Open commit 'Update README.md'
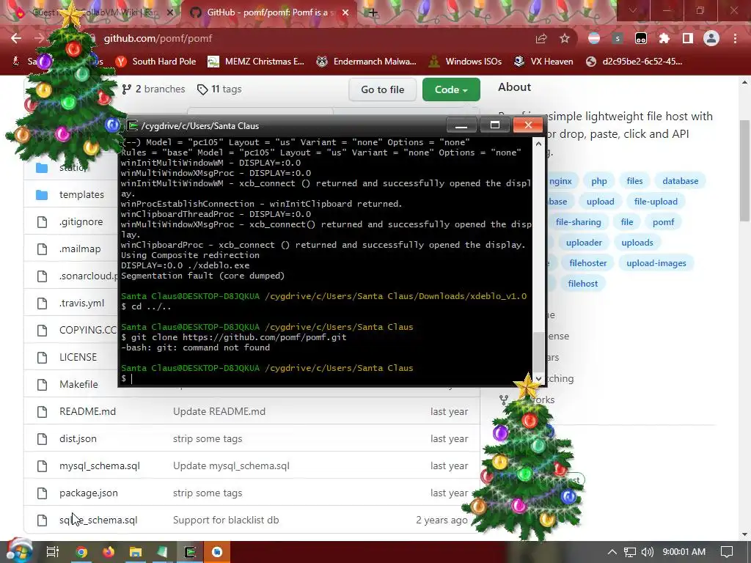The height and width of the screenshot is (563, 751). 219,411
